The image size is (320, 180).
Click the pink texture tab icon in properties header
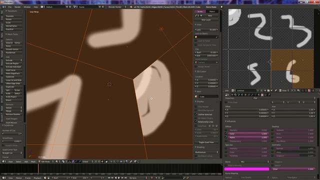tap(262, 95)
